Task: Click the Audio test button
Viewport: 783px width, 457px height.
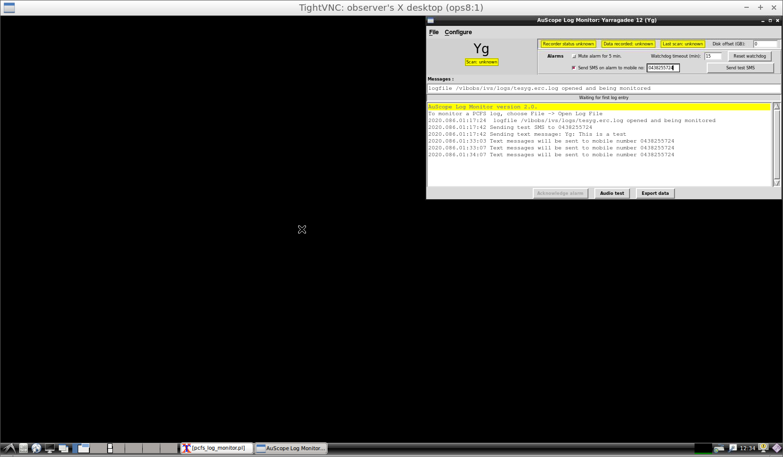Action: pyautogui.click(x=612, y=193)
